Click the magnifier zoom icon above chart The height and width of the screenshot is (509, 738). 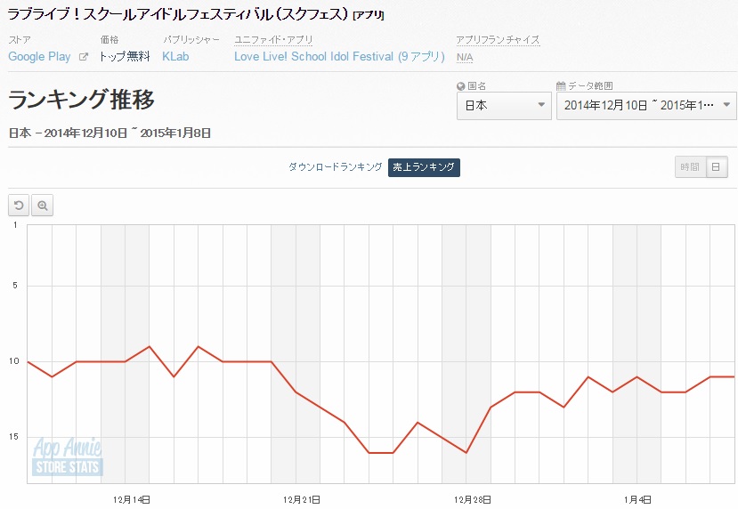click(42, 206)
